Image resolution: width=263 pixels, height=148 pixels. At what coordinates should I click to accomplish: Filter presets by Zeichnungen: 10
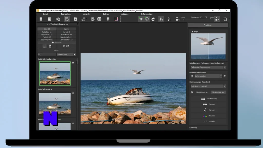(47, 40)
